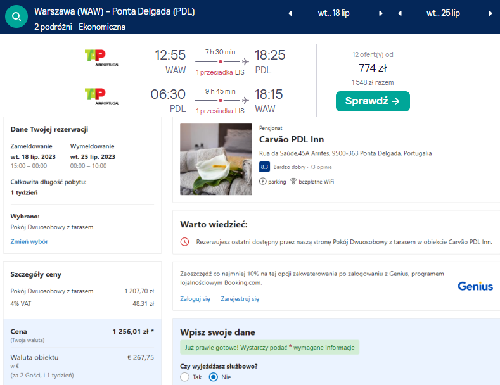Viewport: 500px width, 385px height.
Task: Click previous return date arrow
Action: point(400,13)
